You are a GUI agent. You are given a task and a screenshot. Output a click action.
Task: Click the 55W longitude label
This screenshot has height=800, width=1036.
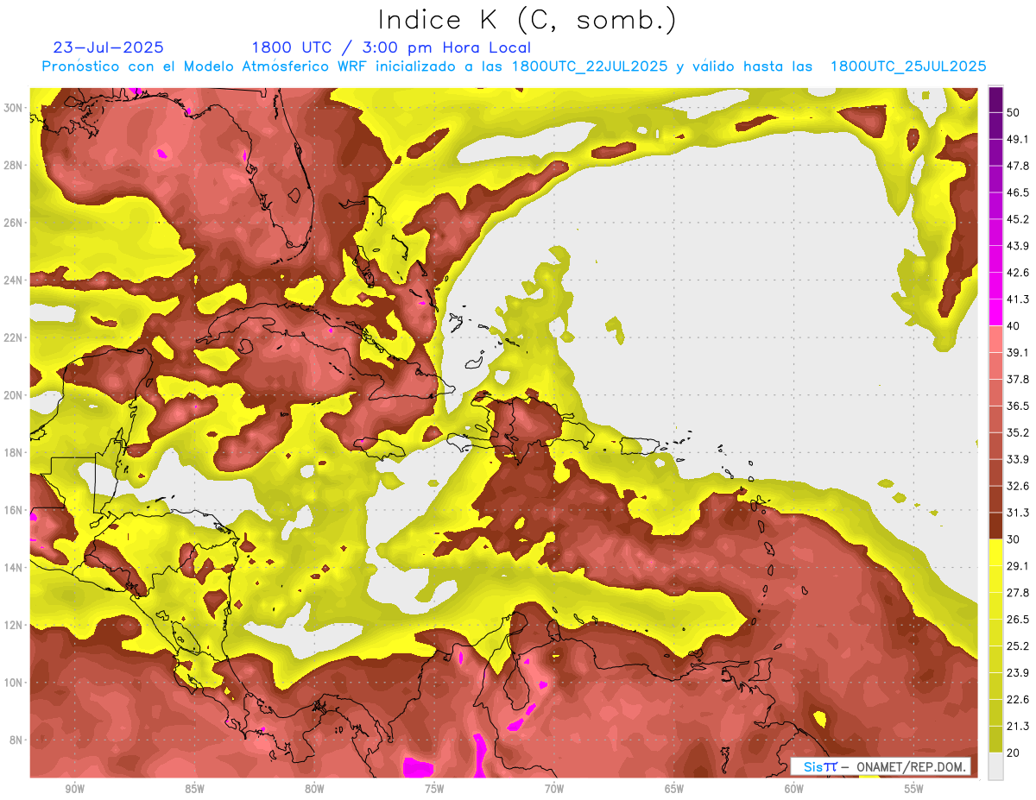tap(914, 789)
